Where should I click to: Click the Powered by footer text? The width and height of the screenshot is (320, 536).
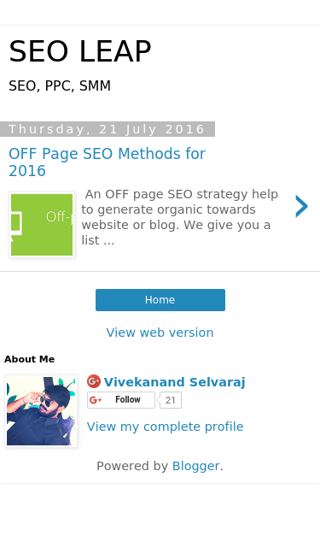[x=132, y=466]
